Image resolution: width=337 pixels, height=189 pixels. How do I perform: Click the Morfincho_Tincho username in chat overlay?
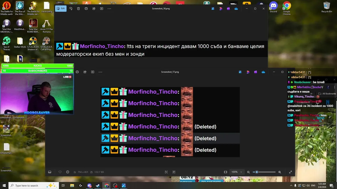309,87
